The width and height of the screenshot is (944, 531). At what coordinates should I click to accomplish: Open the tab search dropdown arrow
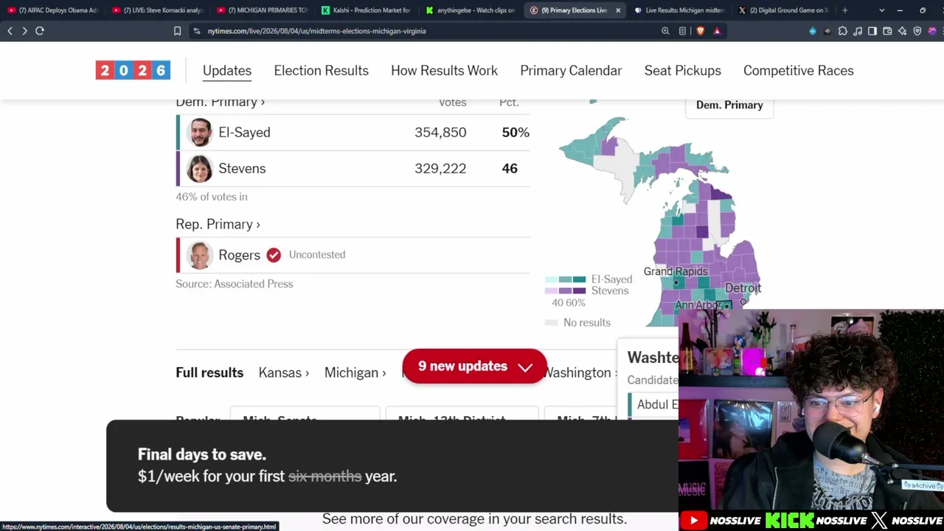tap(881, 10)
